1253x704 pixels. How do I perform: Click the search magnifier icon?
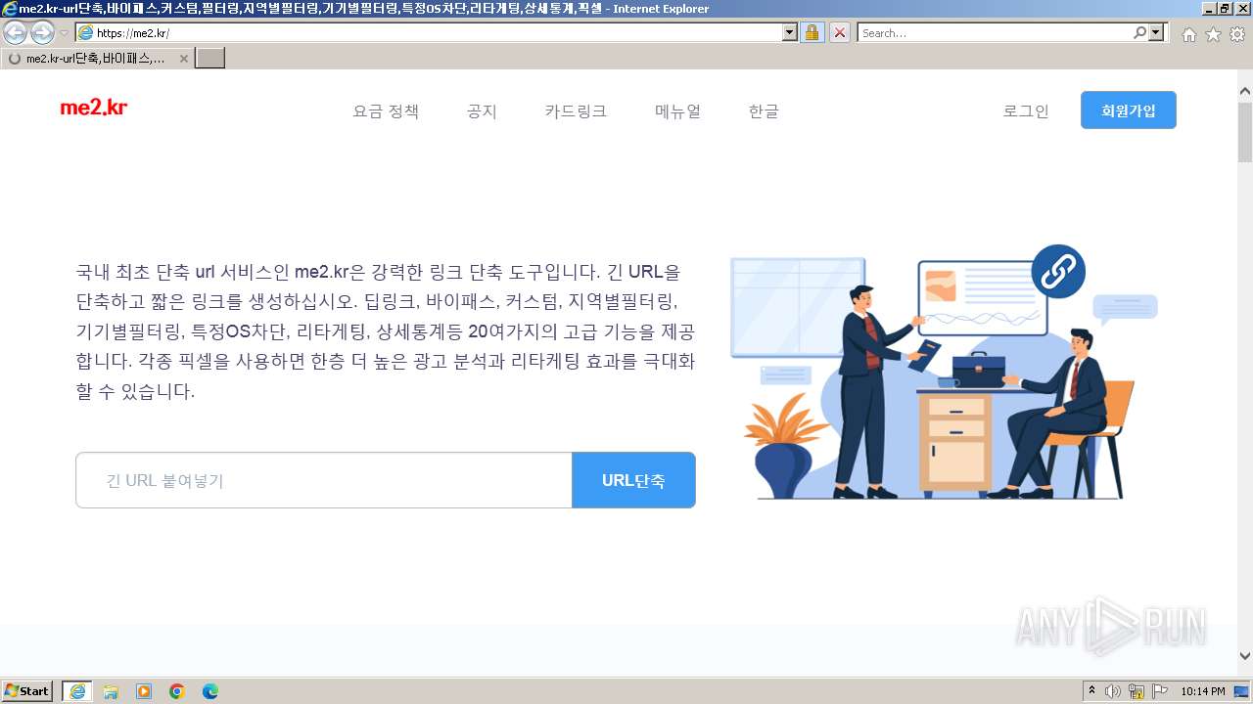[1139, 32]
